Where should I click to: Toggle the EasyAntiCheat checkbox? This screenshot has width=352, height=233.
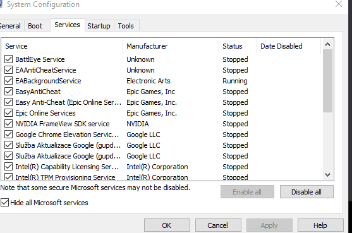(x=8, y=92)
